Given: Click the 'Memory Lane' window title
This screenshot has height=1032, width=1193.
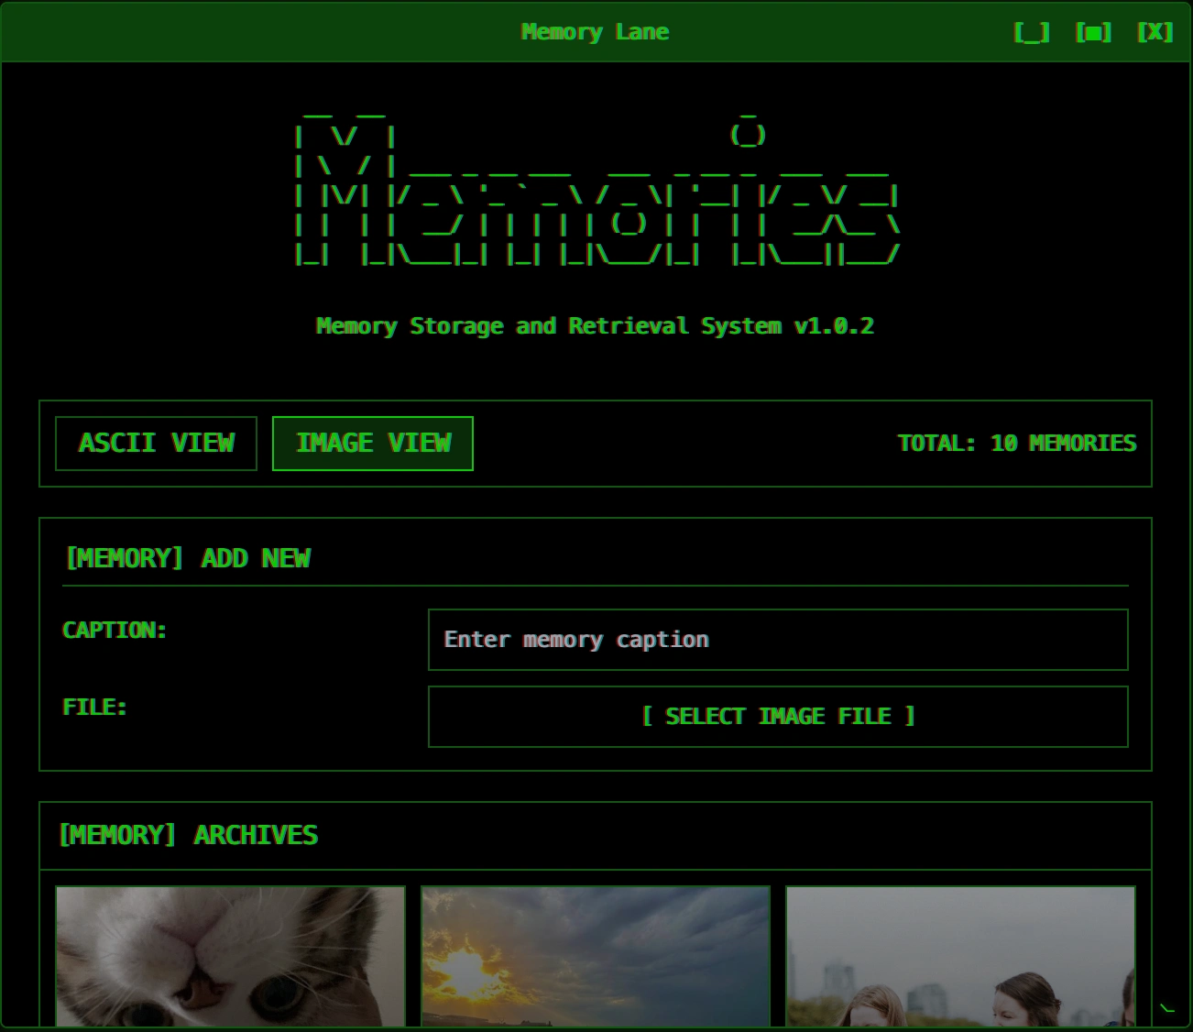Looking at the screenshot, I should click(x=596, y=32).
